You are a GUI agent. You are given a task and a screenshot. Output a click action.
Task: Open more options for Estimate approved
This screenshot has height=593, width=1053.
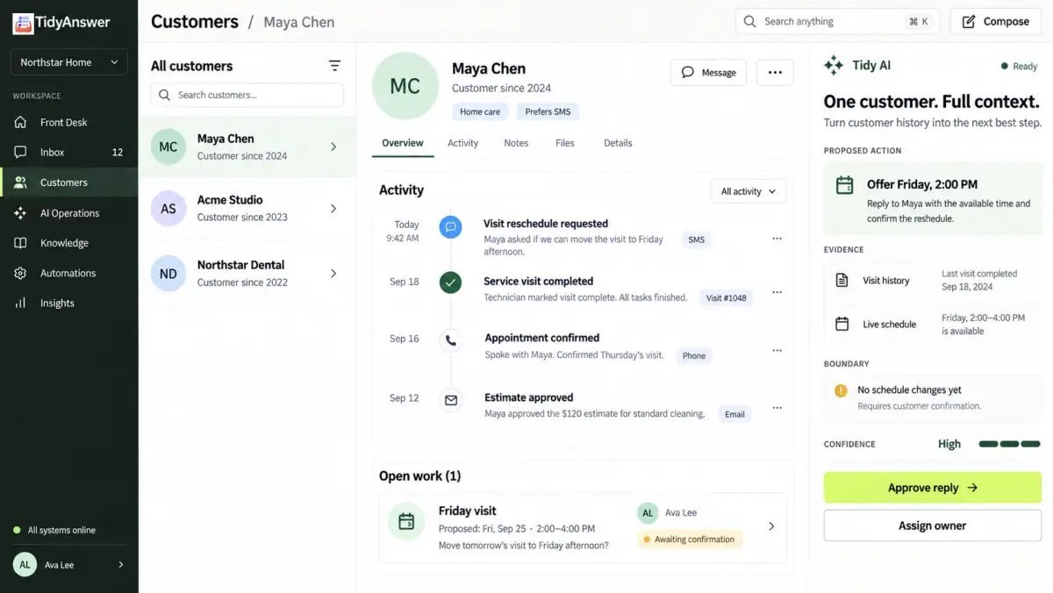pyautogui.click(x=777, y=408)
